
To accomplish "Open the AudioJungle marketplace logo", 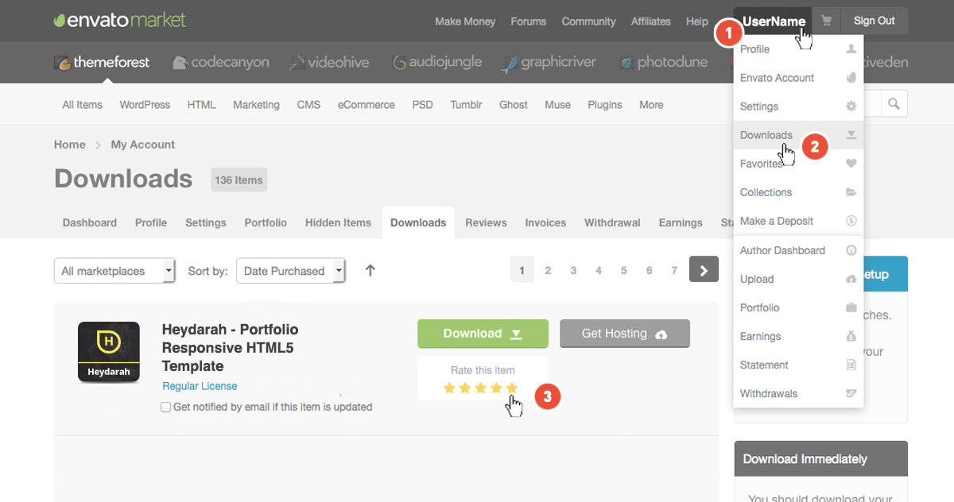I will click(436, 62).
